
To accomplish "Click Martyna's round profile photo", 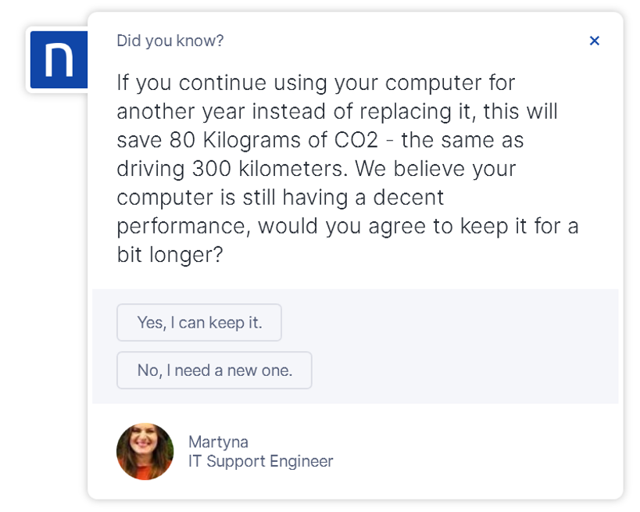I will pyautogui.click(x=145, y=452).
